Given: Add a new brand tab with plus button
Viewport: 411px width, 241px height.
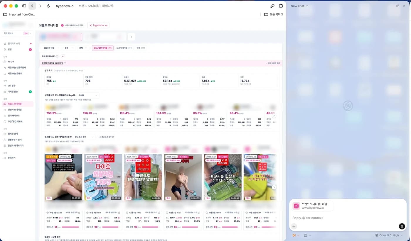Looking at the screenshot, I should [131, 37].
